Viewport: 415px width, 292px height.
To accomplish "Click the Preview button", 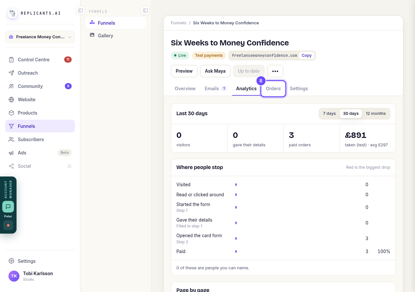I will [184, 71].
